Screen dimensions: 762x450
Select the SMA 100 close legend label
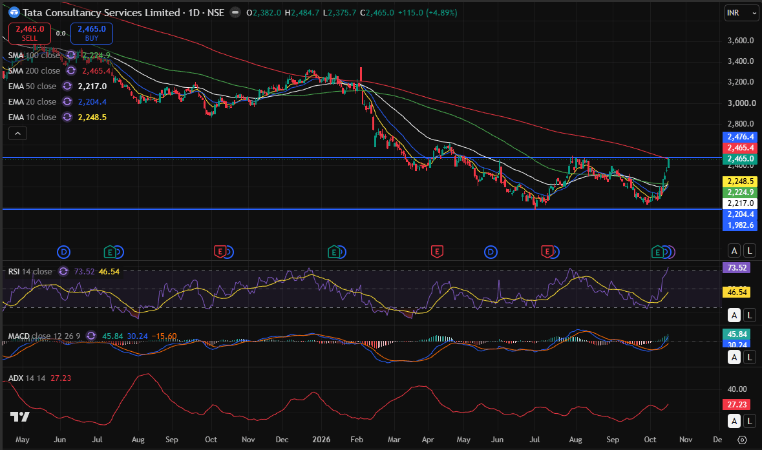pyautogui.click(x=34, y=56)
